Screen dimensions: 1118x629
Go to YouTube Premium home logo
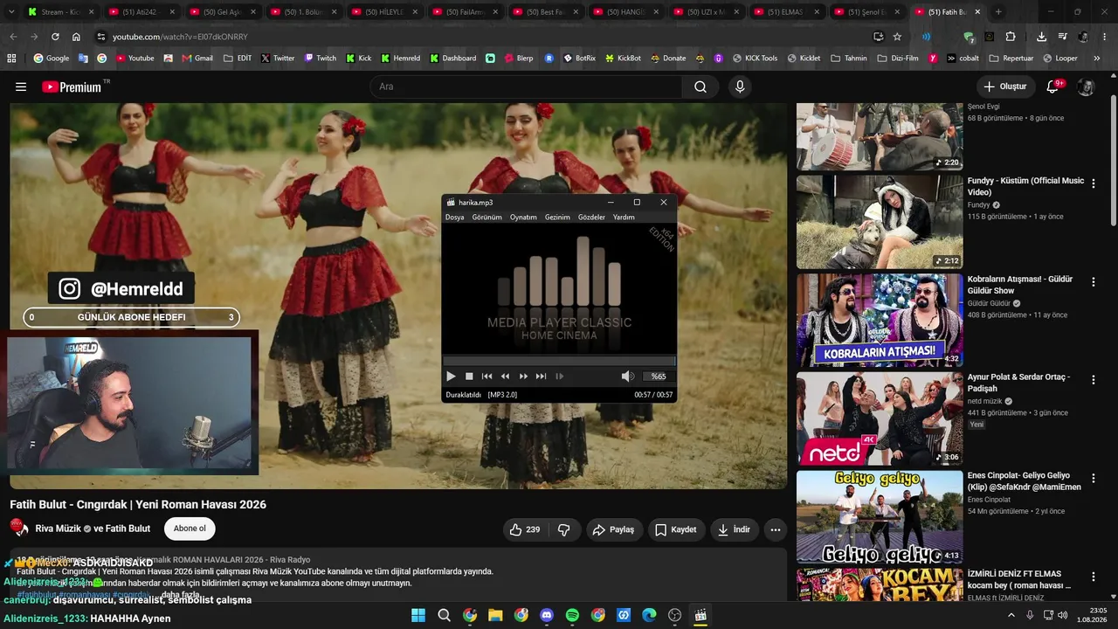coord(72,86)
